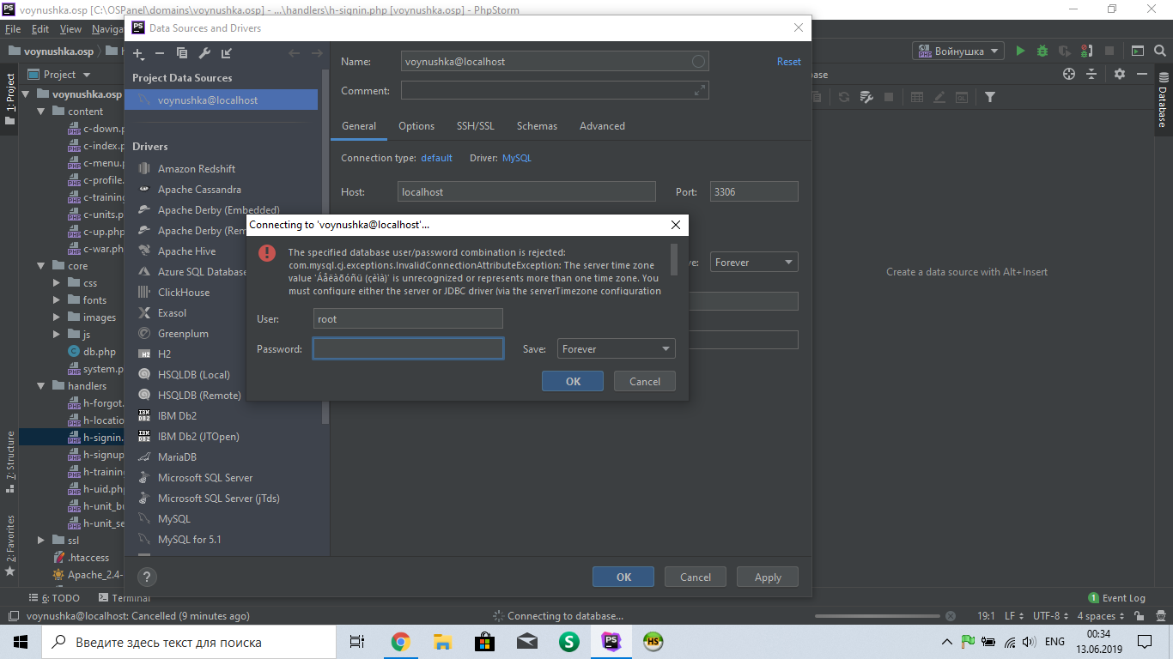Click OK in the connecting dialog

click(572, 382)
